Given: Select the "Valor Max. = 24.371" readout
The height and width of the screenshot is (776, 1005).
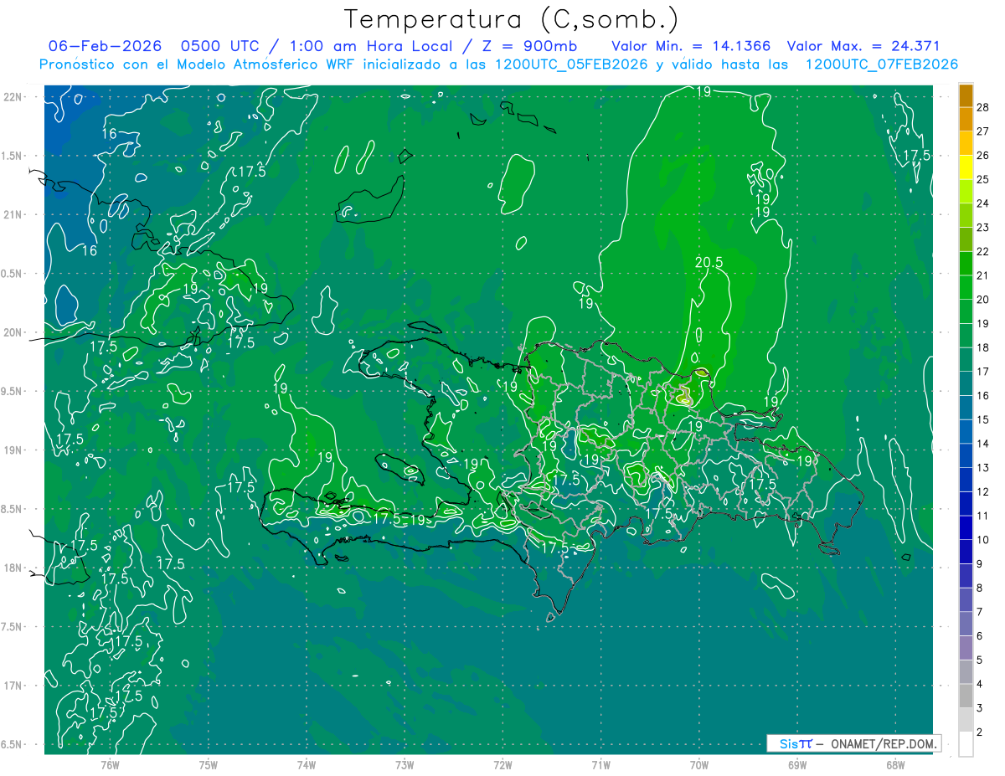Looking at the screenshot, I should 864,46.
